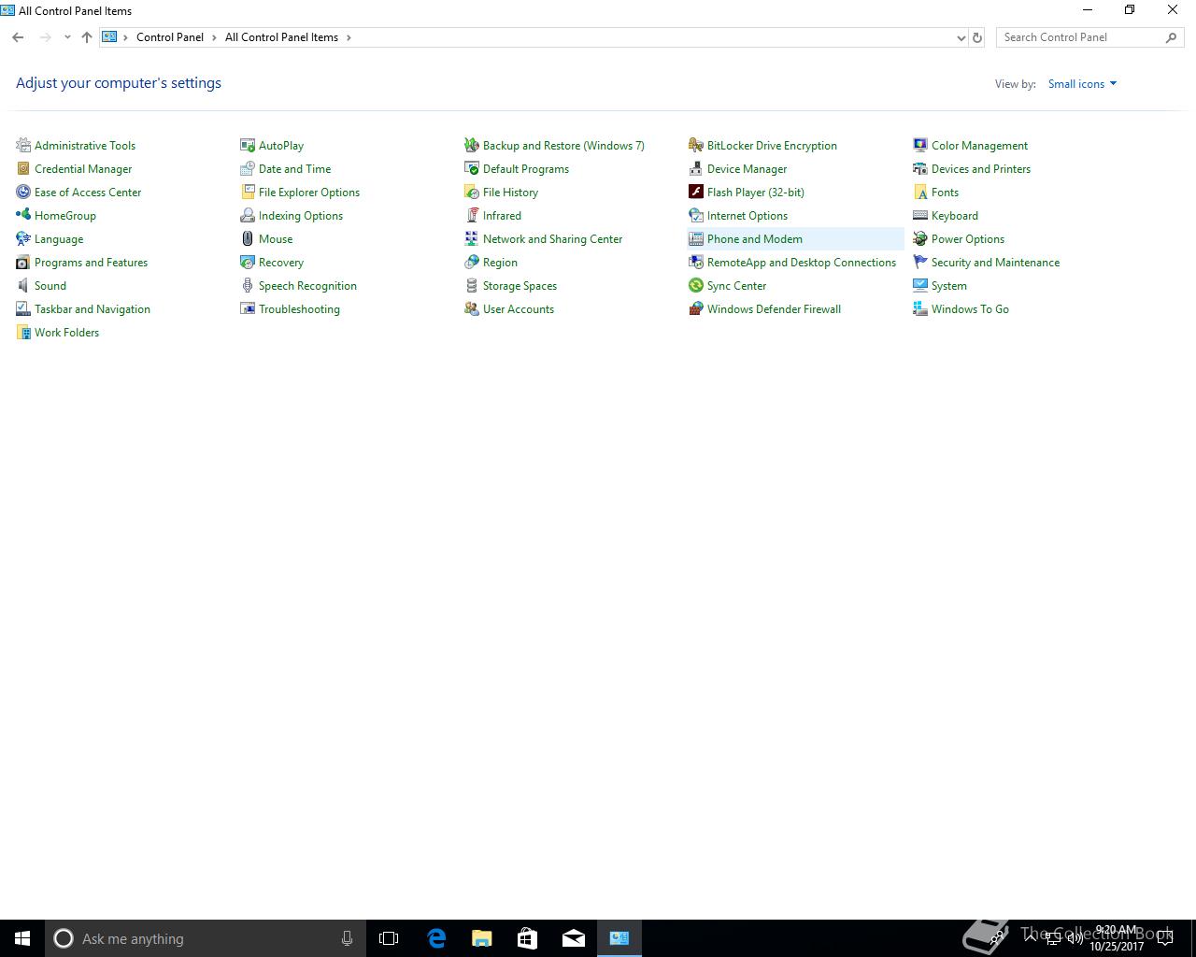Viewport: 1196px width, 957px height.
Task: Open the Troubleshooting link
Action: (x=299, y=308)
